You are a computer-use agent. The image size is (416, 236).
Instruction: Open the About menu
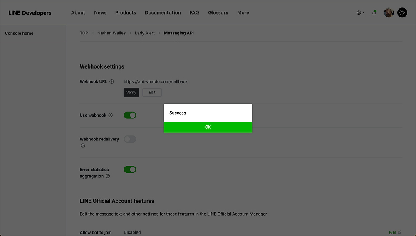tap(78, 13)
